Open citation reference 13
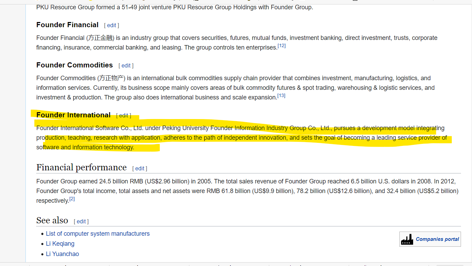Image resolution: width=472 pixels, height=266 pixels. (281, 95)
